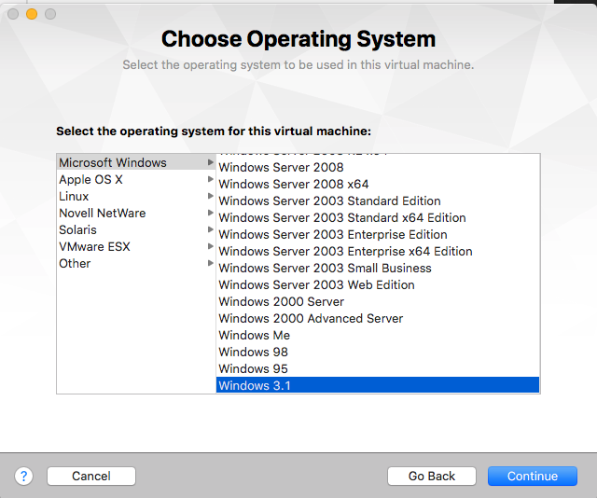Select Apple OS X category
Viewport: 597px width, 498px height.
90,179
